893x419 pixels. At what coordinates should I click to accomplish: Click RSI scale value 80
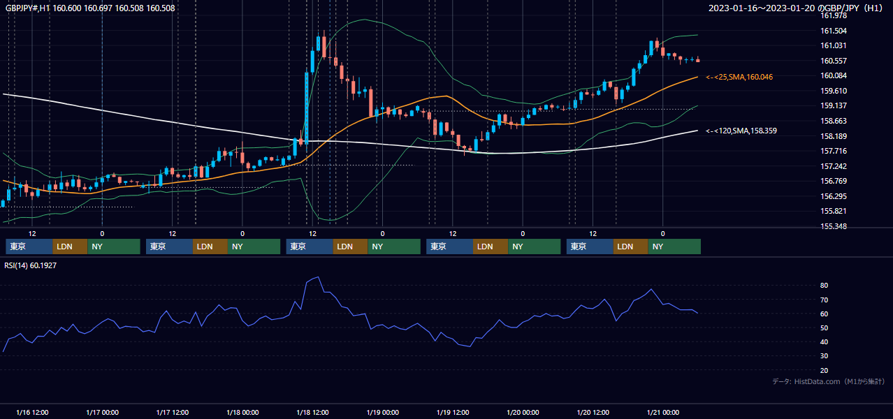click(x=825, y=286)
